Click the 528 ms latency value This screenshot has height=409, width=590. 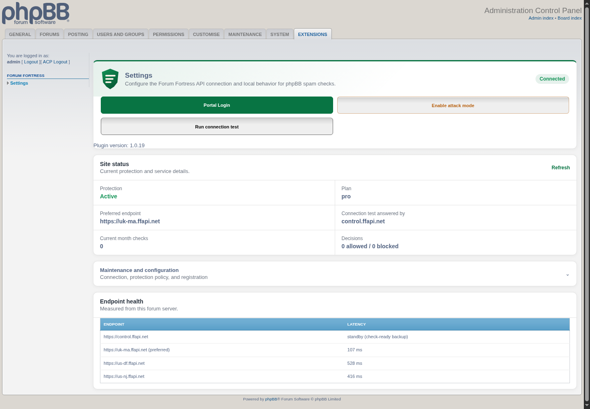pyautogui.click(x=355, y=363)
